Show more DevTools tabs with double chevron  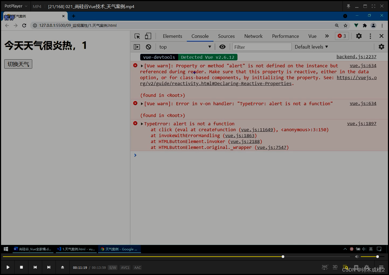pos(327,36)
